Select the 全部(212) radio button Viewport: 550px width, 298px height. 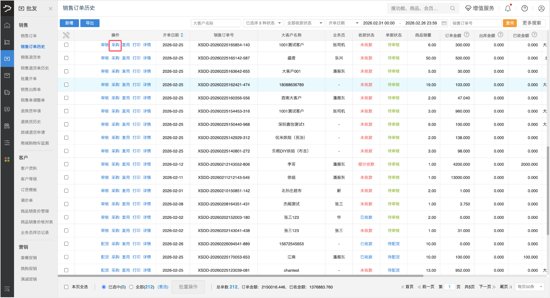[131, 287]
